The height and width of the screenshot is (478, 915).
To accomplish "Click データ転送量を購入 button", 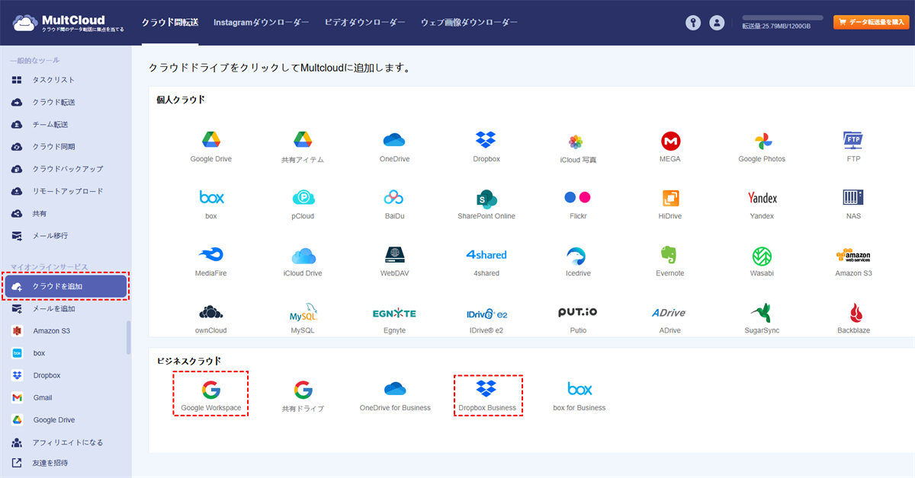I will click(x=871, y=23).
